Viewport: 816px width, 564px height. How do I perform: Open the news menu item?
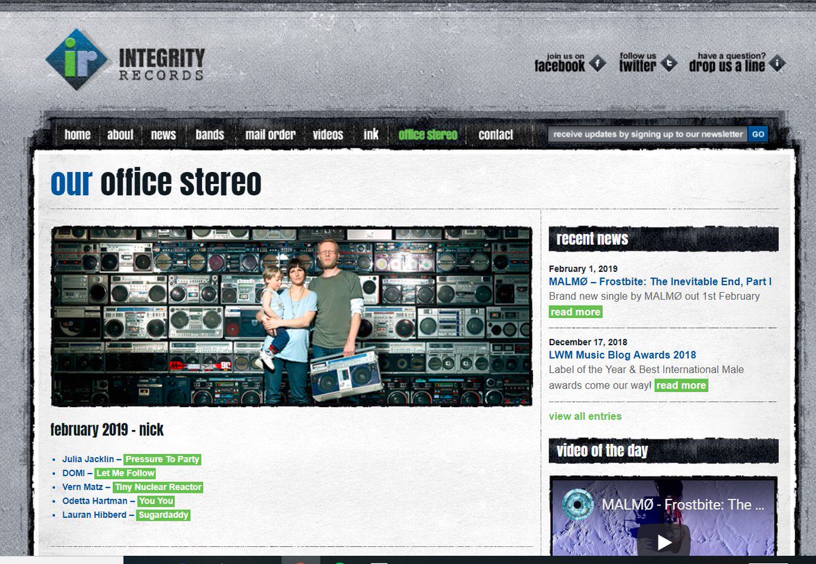[x=163, y=135]
